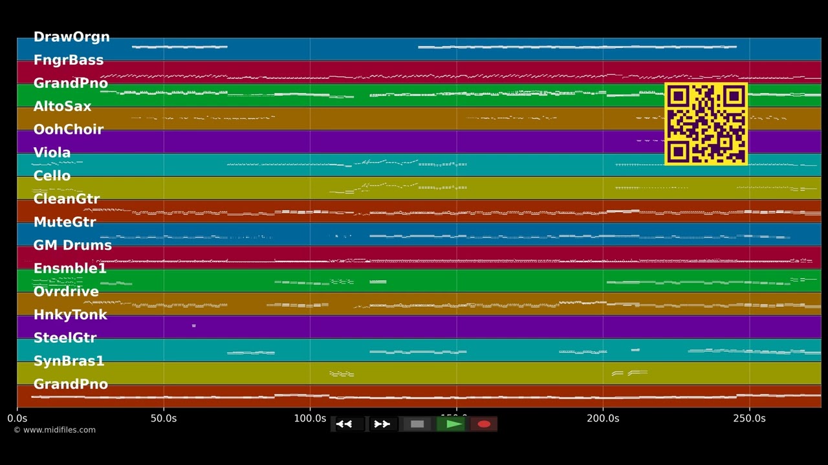Click the fast-forward button

click(x=383, y=424)
